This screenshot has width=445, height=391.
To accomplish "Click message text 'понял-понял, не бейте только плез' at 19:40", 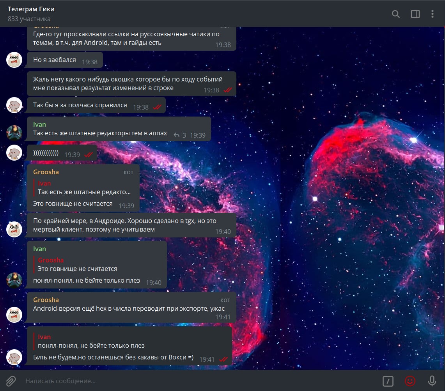I will [x=87, y=280].
